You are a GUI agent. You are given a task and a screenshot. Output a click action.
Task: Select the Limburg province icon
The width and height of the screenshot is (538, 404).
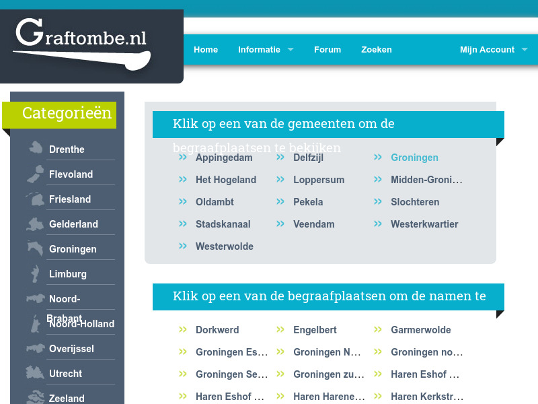pos(35,272)
